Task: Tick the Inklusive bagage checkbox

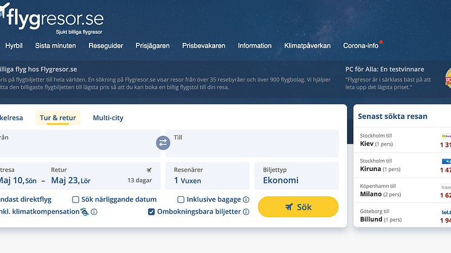Action: coord(181,199)
